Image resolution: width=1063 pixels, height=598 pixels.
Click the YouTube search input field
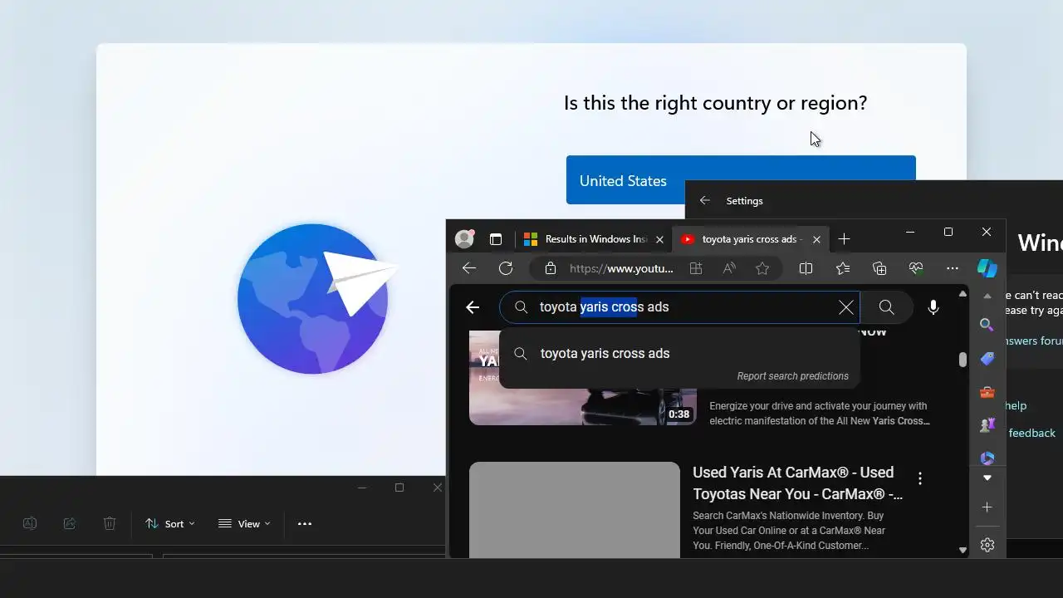click(x=679, y=307)
